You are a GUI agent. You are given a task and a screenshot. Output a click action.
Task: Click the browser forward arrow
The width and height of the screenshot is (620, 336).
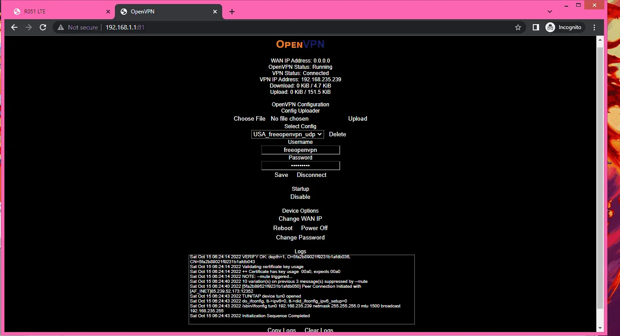(x=29, y=27)
